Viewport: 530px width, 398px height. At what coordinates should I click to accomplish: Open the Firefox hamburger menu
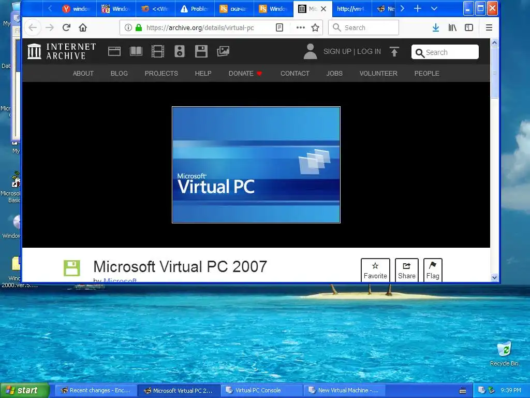point(489,28)
